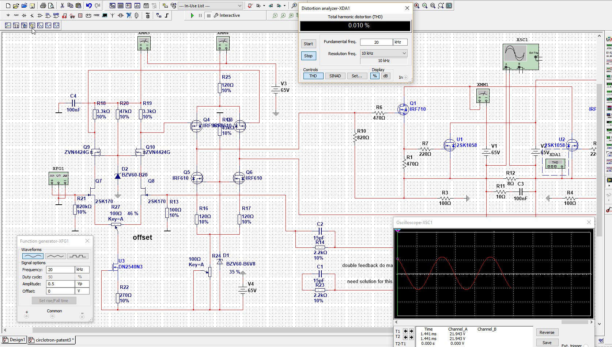
Task: Click the oscilloscope horizontal scrollbar thumb
Action: point(575,322)
